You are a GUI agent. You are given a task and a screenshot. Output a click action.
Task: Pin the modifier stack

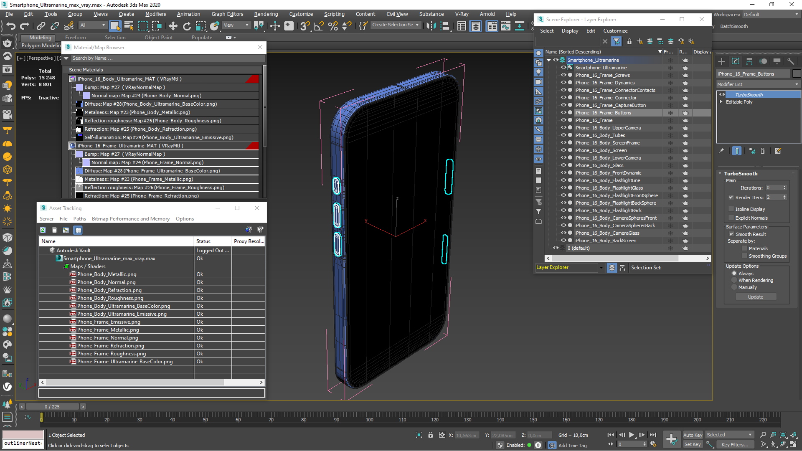(x=721, y=151)
